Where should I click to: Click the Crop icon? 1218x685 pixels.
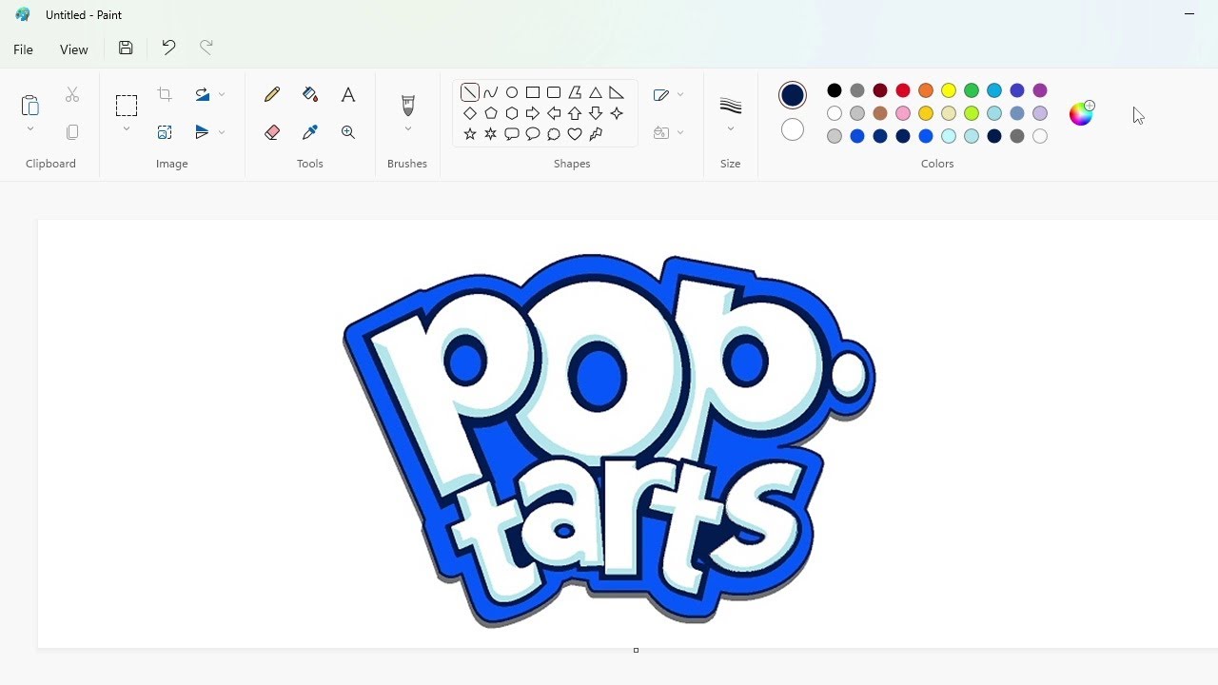click(x=165, y=94)
